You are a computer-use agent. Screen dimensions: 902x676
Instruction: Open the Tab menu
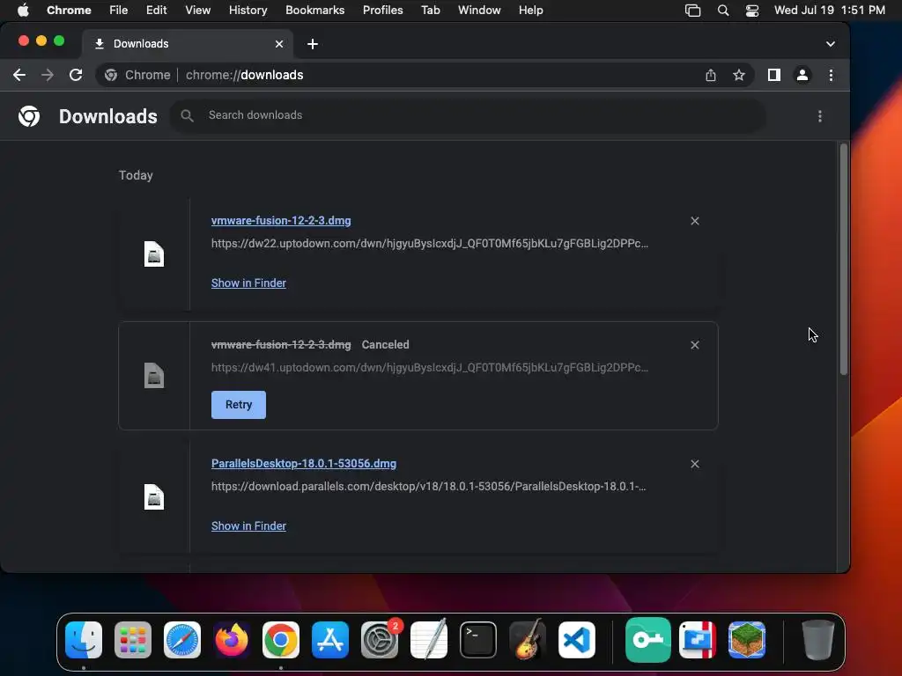click(x=430, y=11)
